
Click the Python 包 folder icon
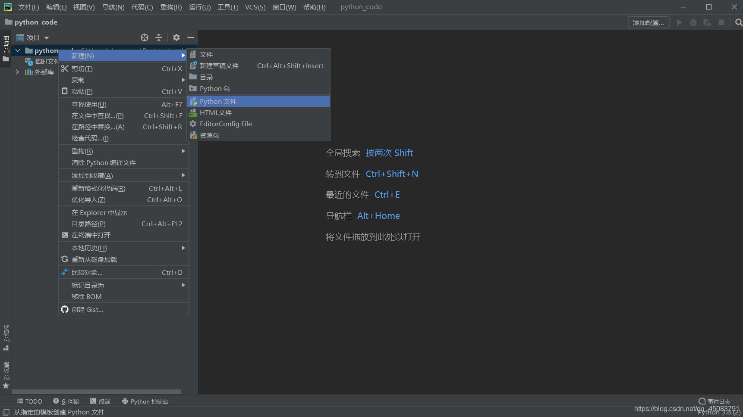tap(193, 88)
